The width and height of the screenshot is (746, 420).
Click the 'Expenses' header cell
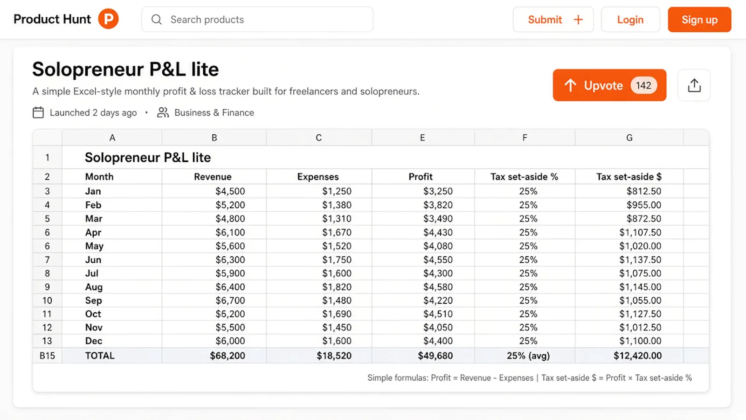pos(319,177)
